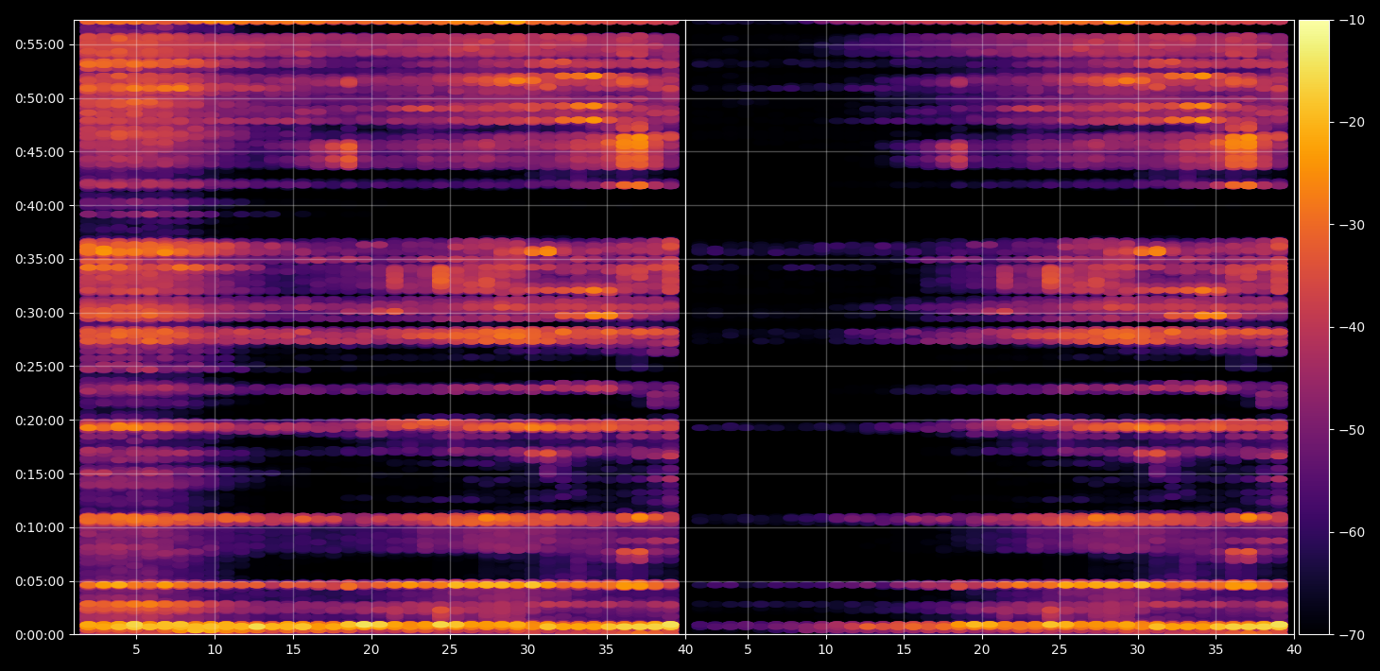The height and width of the screenshot is (671, 1380).
Task: Click the 0:10:00 time axis label
Action: 40,527
